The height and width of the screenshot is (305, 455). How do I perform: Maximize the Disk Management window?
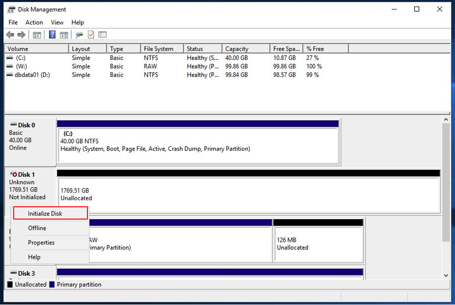[417, 9]
